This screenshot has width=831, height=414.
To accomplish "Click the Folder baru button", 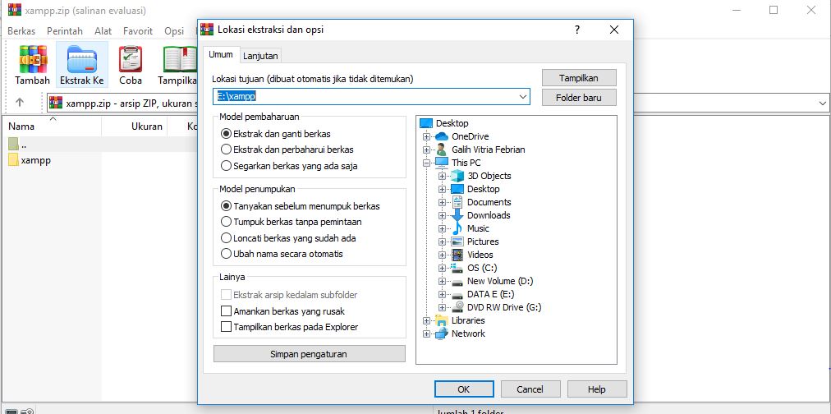I will click(579, 98).
